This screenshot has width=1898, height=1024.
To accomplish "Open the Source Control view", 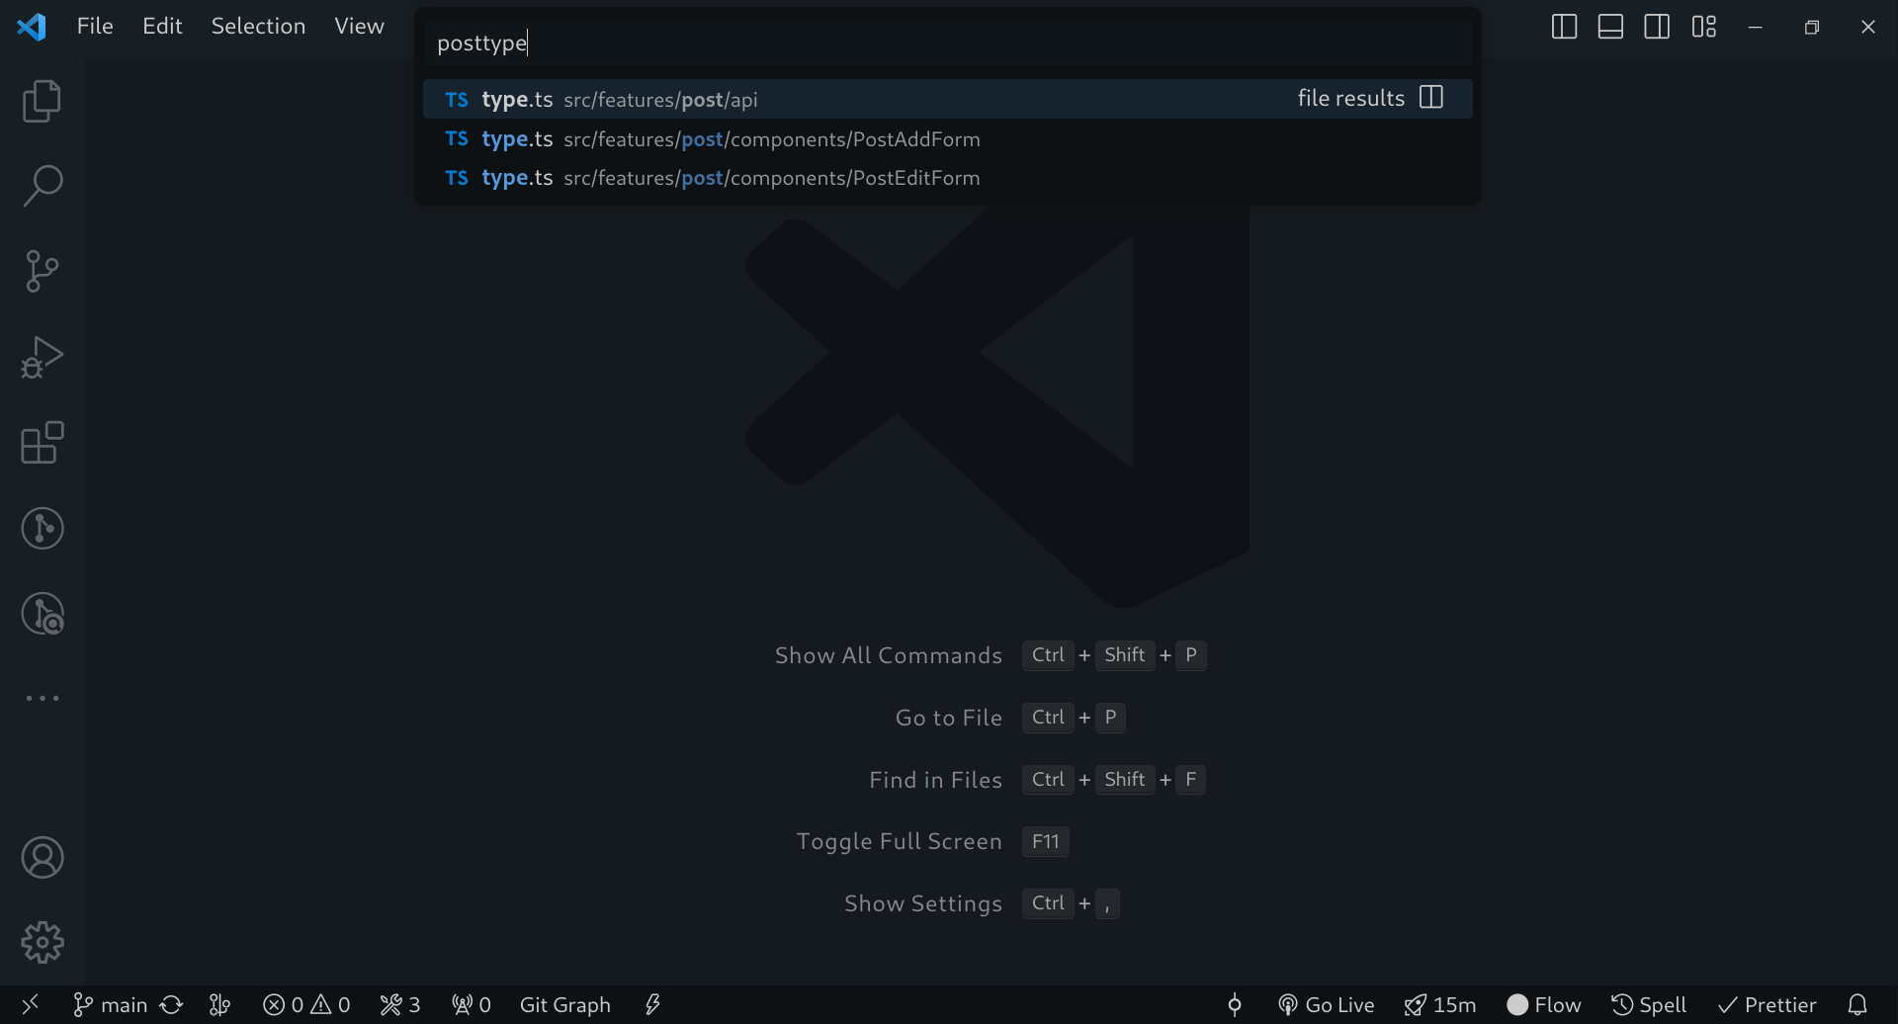I will tap(42, 271).
